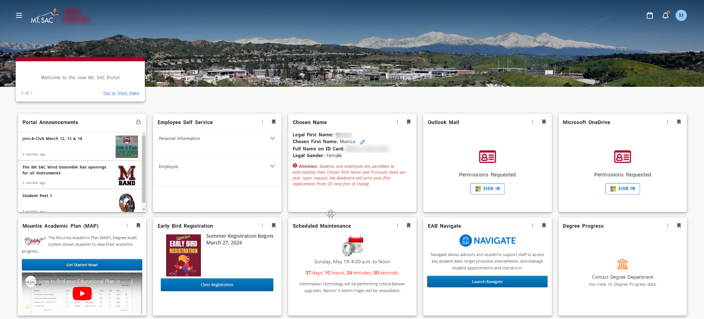Click the Class Registration button

coord(217,285)
